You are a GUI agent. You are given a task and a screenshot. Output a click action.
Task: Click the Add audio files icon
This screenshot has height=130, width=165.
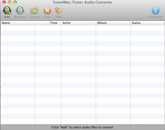coord(7,10)
